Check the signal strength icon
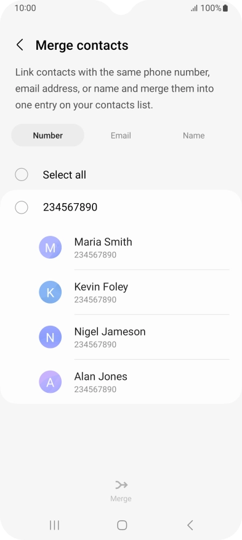The height and width of the screenshot is (540, 242). tap(195, 8)
